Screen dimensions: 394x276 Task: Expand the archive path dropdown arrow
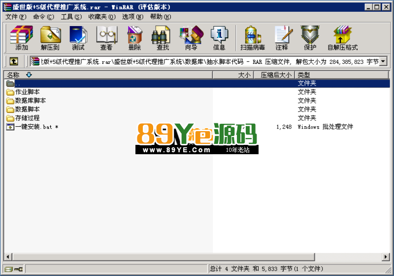coord(383,61)
